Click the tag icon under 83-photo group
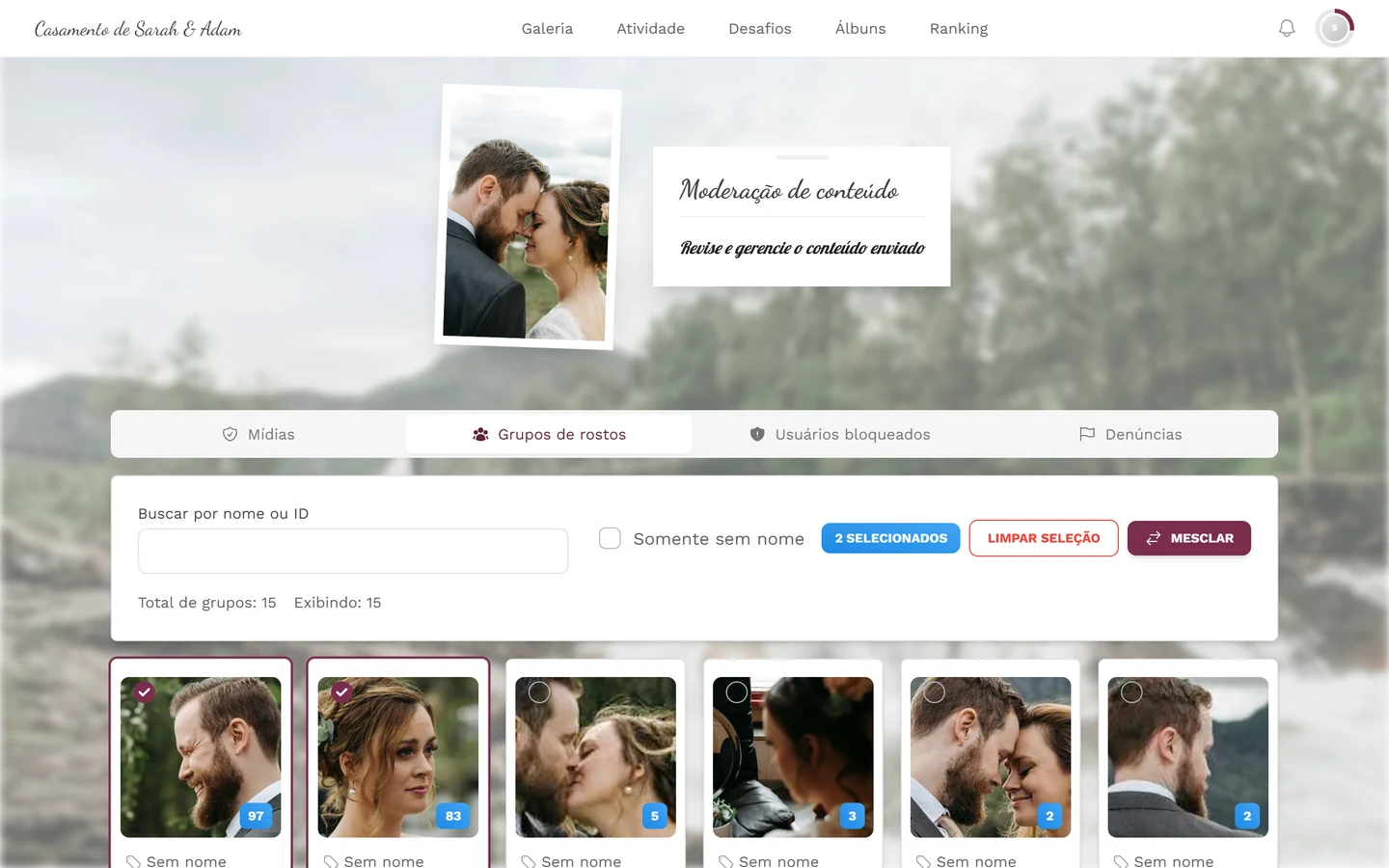Viewport: 1389px width, 868px height. [x=331, y=861]
